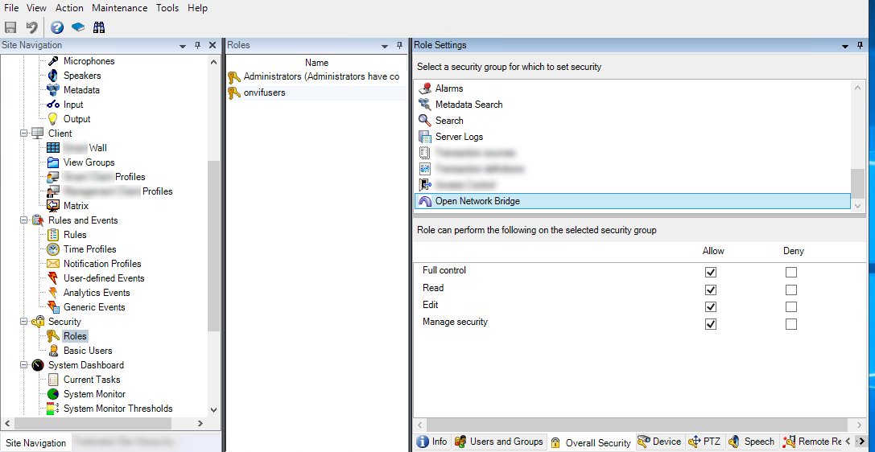Screen dimensions: 875x452
Task: Open Help via the question mark icon
Action: tap(57, 27)
